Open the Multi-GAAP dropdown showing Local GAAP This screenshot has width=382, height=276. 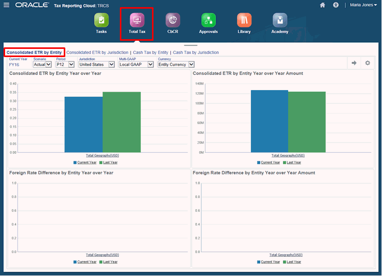click(136, 65)
